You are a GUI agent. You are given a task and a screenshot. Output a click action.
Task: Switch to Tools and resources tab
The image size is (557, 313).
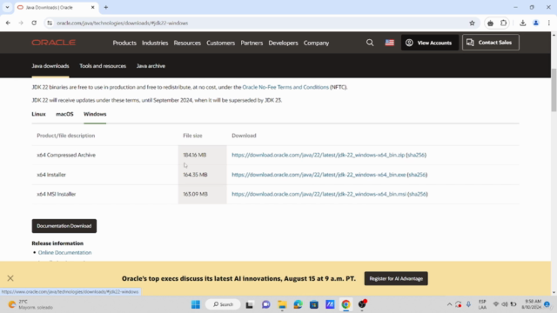coord(103,66)
